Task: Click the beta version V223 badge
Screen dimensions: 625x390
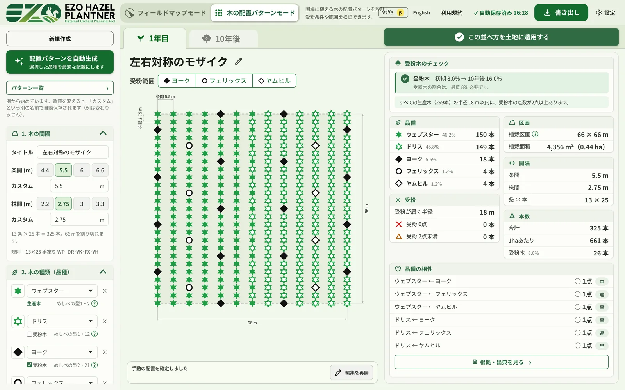Action: click(x=394, y=12)
